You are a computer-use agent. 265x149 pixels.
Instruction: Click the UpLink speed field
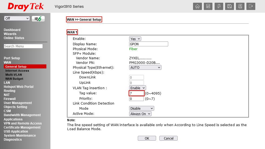(136, 83)
